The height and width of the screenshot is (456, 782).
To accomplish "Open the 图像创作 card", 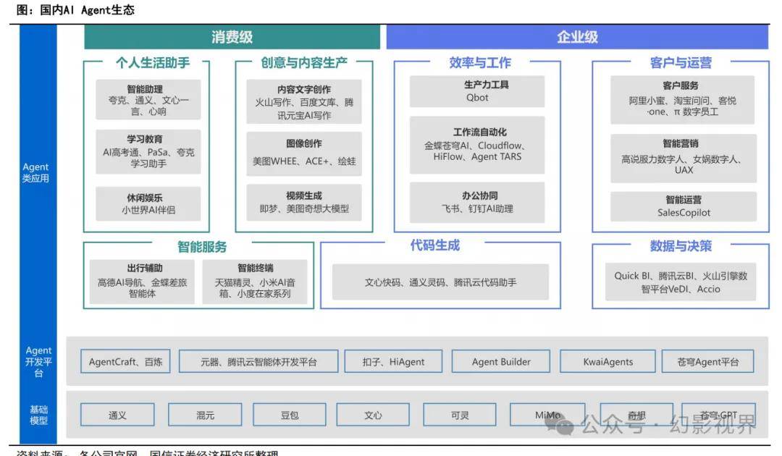I will [303, 153].
